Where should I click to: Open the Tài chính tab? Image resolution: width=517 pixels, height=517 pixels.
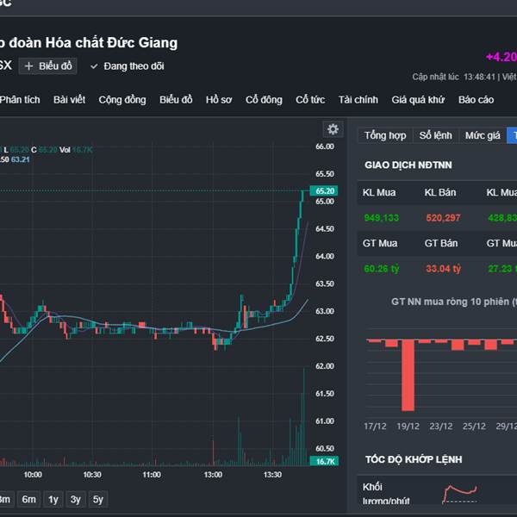point(358,100)
